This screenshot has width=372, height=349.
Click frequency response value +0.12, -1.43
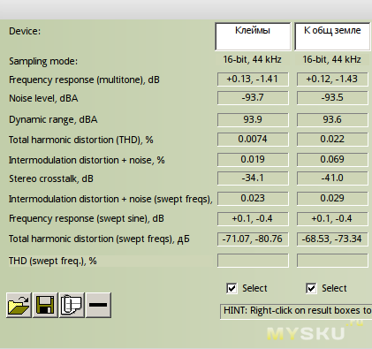[x=332, y=80]
